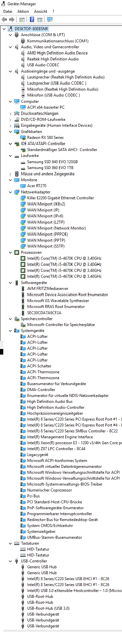Select Realtek High Definition Audio device
Image resolution: width=122 pixels, height=632 pixels.
(53, 59)
